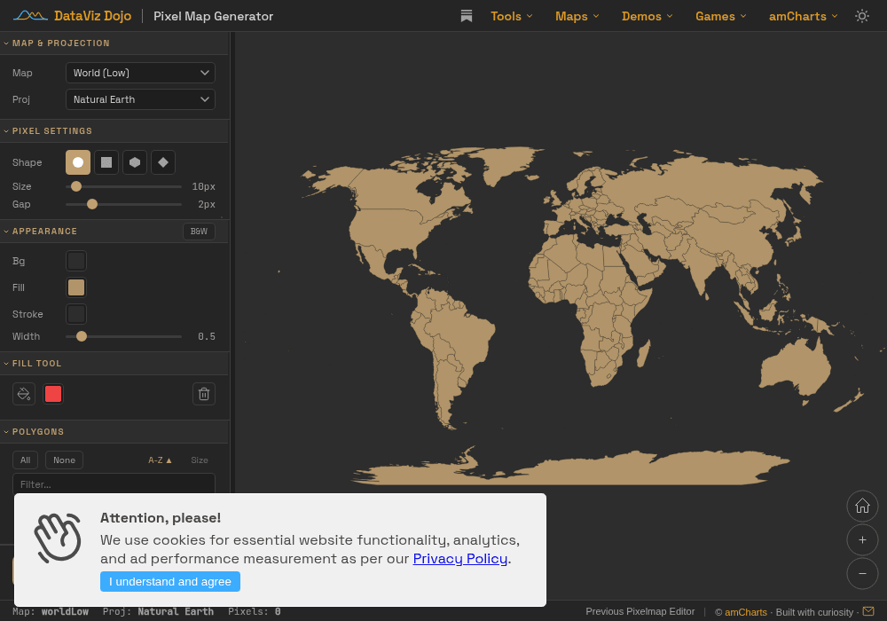Select the hexagon pixel shape

click(135, 162)
